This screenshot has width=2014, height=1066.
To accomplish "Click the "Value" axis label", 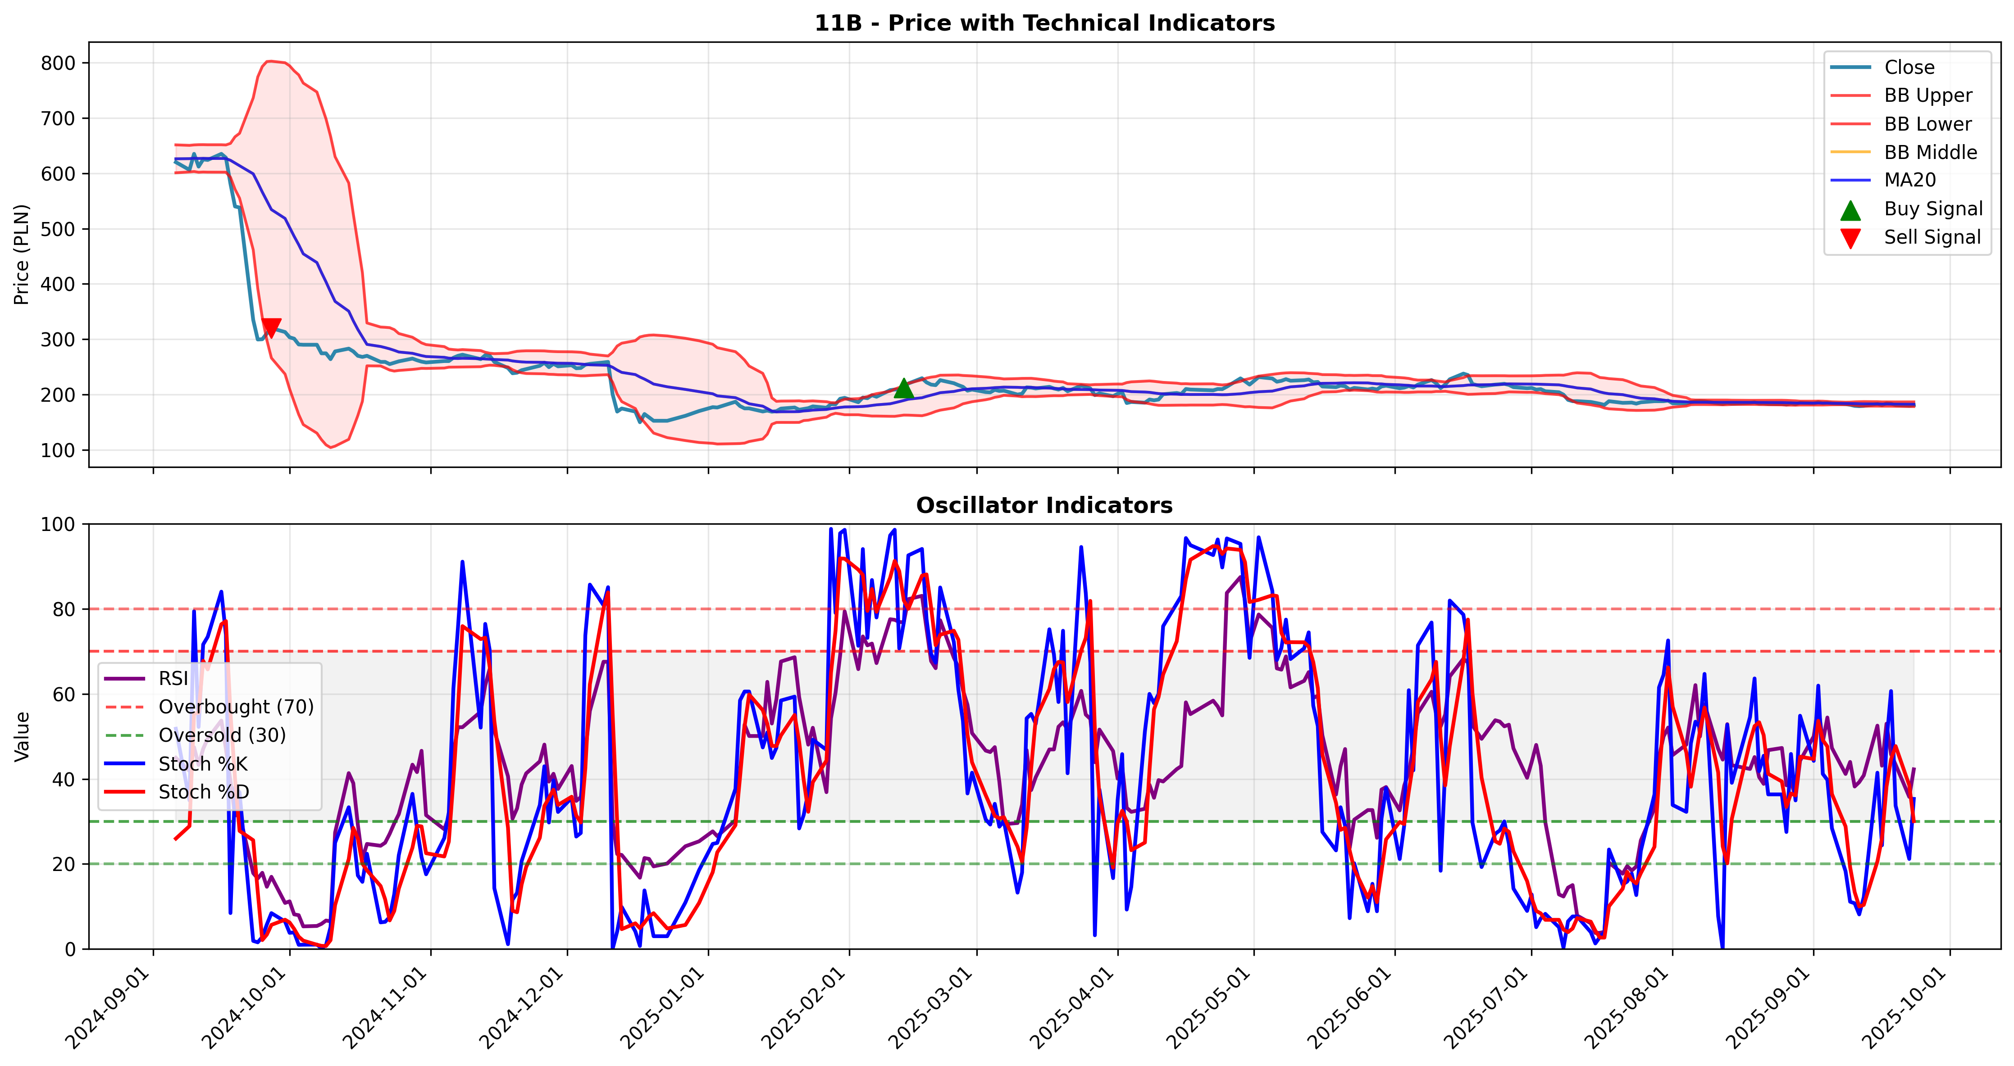I will [x=22, y=736].
